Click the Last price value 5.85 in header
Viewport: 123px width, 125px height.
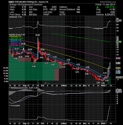point(112,12)
